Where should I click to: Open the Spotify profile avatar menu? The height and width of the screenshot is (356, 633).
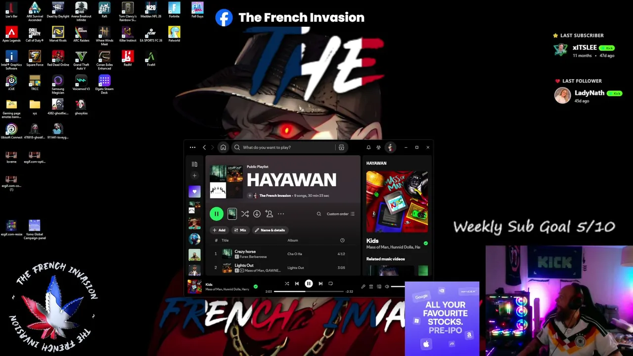[390, 147]
